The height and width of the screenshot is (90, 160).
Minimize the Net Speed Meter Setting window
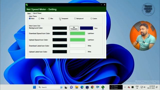[x=101, y=5]
